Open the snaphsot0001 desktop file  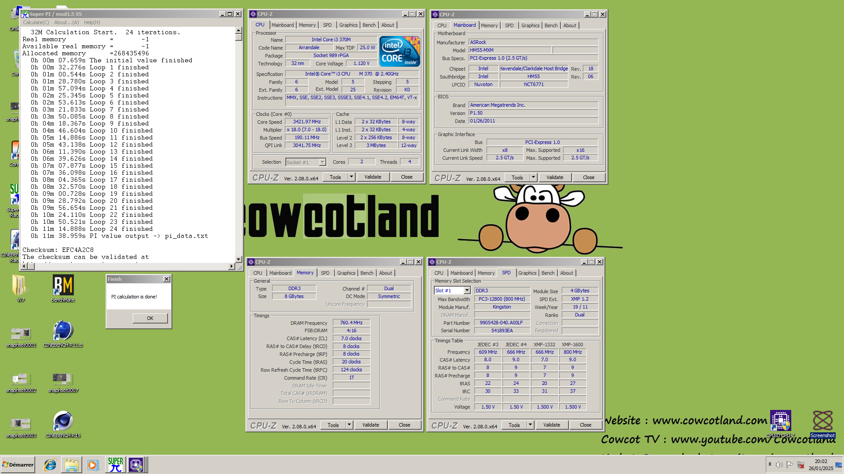click(21, 337)
